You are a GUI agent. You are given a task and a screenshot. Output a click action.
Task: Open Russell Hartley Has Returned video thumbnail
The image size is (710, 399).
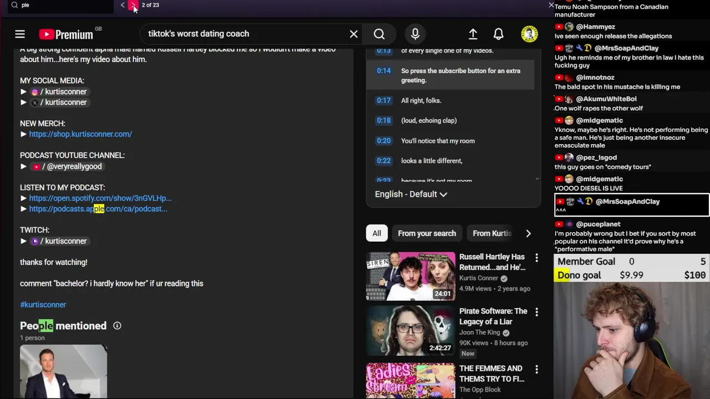(410, 277)
